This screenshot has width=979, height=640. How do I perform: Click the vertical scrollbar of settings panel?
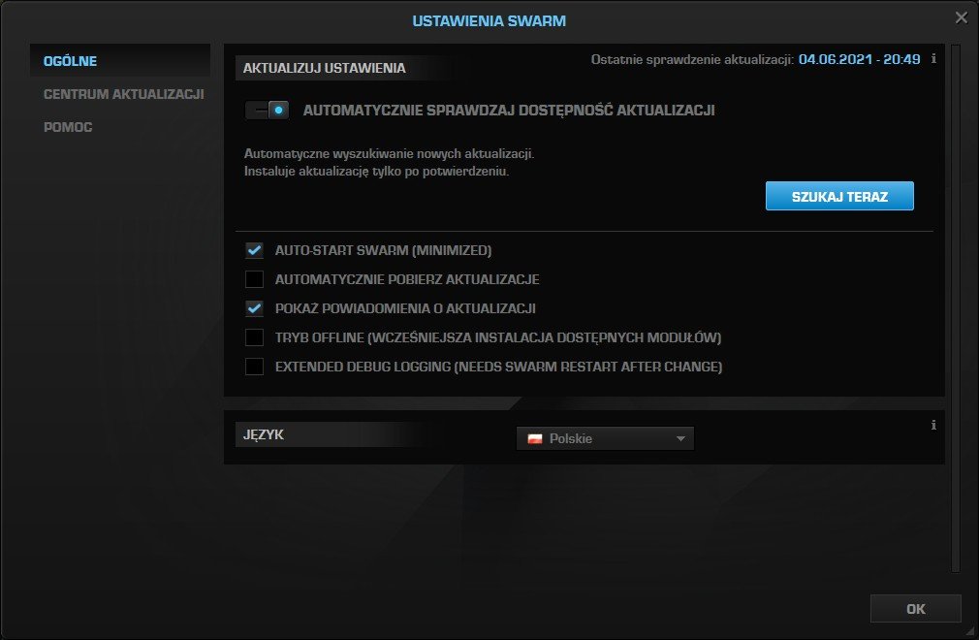click(956, 307)
